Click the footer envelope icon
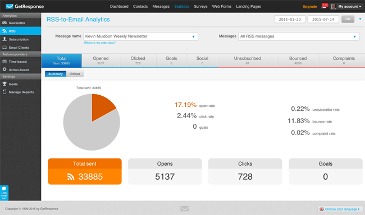The image size is (365, 215). 185,208
